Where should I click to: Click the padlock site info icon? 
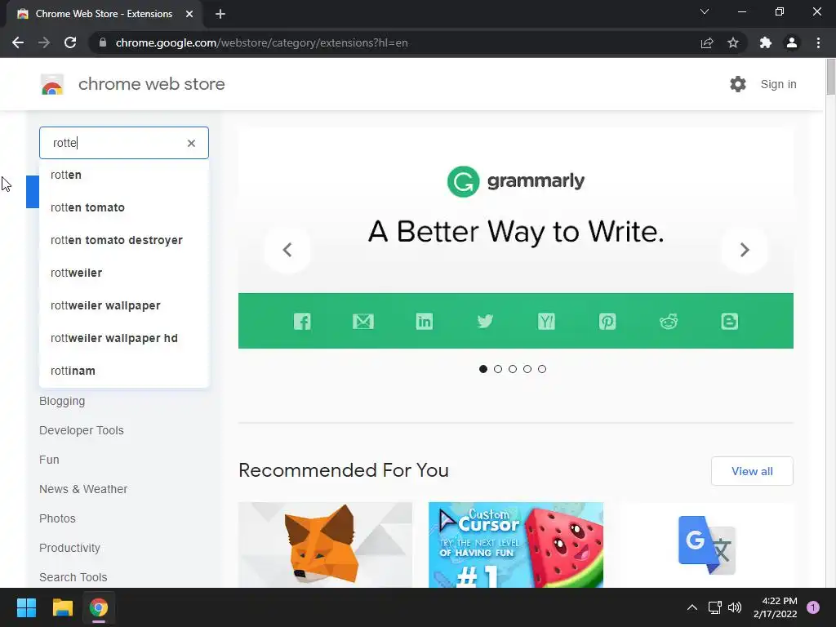[103, 42]
